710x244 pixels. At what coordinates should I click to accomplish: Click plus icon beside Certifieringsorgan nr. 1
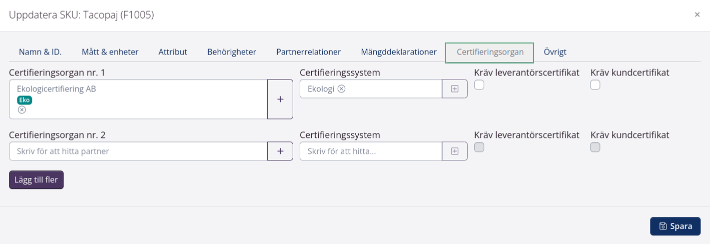(280, 99)
